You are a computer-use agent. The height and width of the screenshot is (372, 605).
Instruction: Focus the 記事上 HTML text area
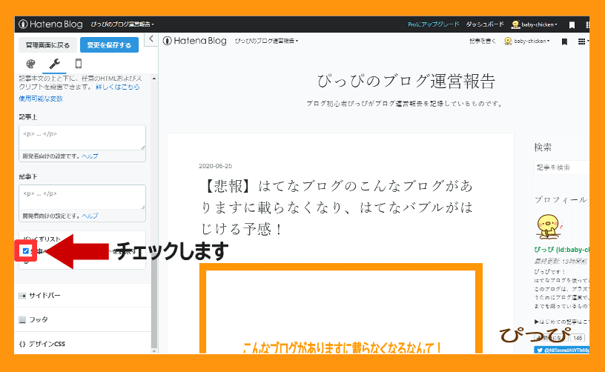click(x=82, y=138)
